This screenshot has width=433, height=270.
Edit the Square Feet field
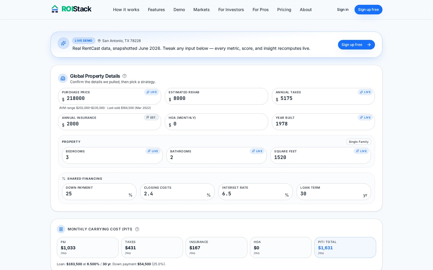(x=321, y=155)
